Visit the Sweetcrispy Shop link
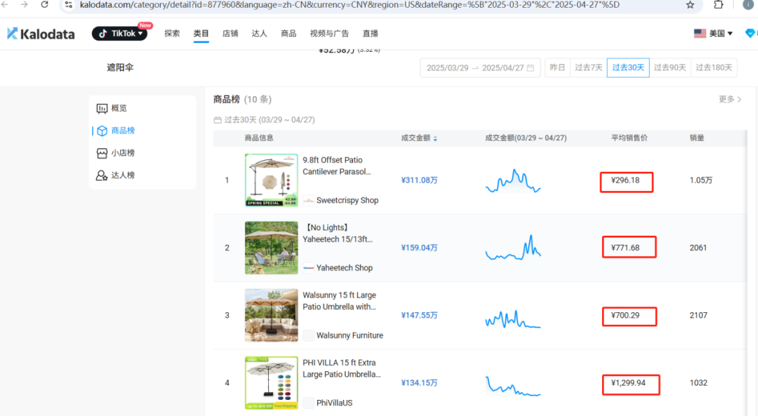The width and height of the screenshot is (758, 416). coord(347,200)
